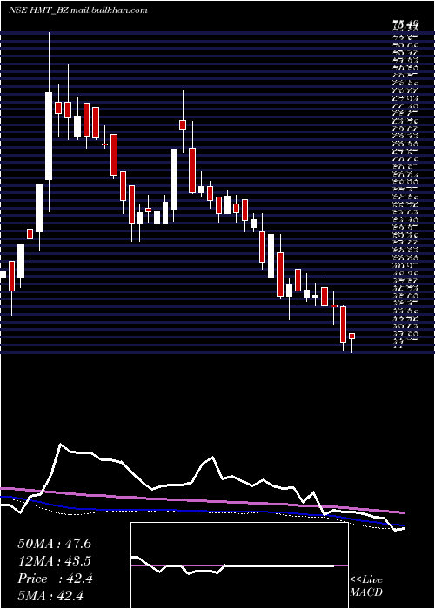The height and width of the screenshot is (609, 435).
Task: Click the 5MA : 42.4 label
Action: coord(50,595)
